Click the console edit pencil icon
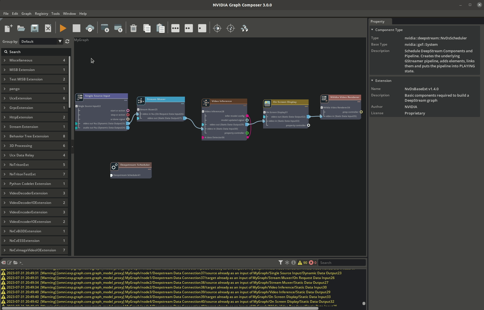Image resolution: width=484 pixels, height=310 pixels. 9,263
